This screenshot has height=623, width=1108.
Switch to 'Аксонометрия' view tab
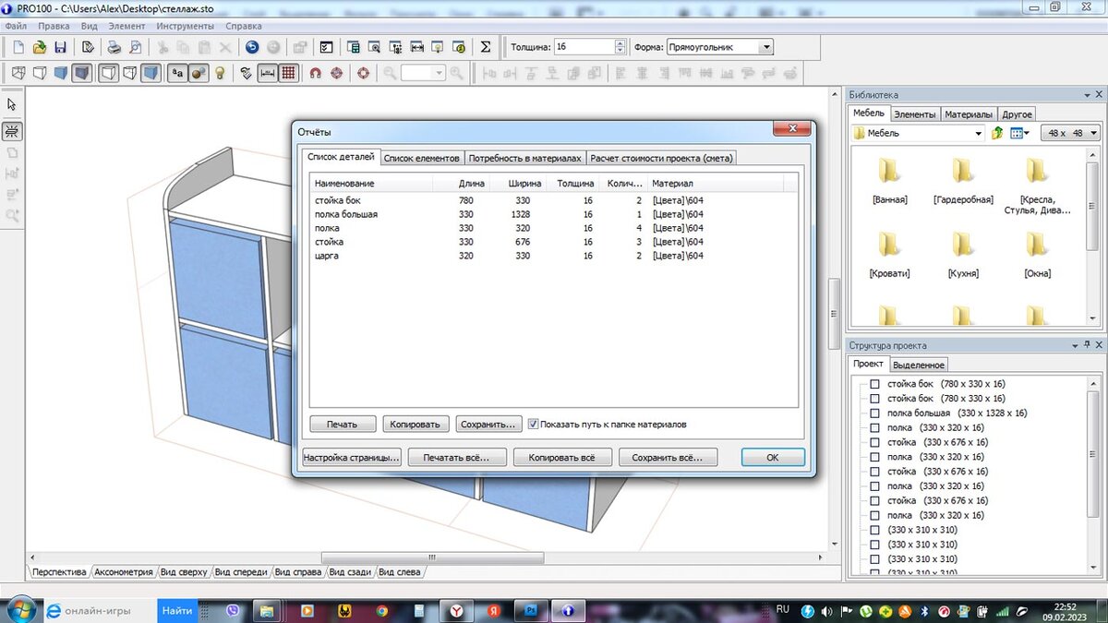click(124, 572)
